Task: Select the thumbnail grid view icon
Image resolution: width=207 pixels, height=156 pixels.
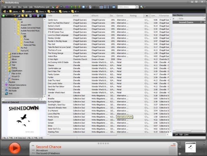Action: [105, 7]
